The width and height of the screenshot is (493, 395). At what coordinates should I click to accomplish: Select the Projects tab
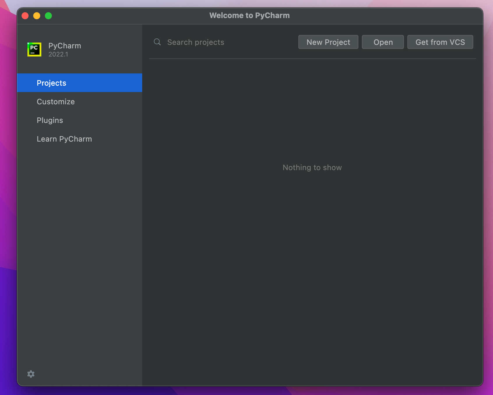click(x=80, y=83)
